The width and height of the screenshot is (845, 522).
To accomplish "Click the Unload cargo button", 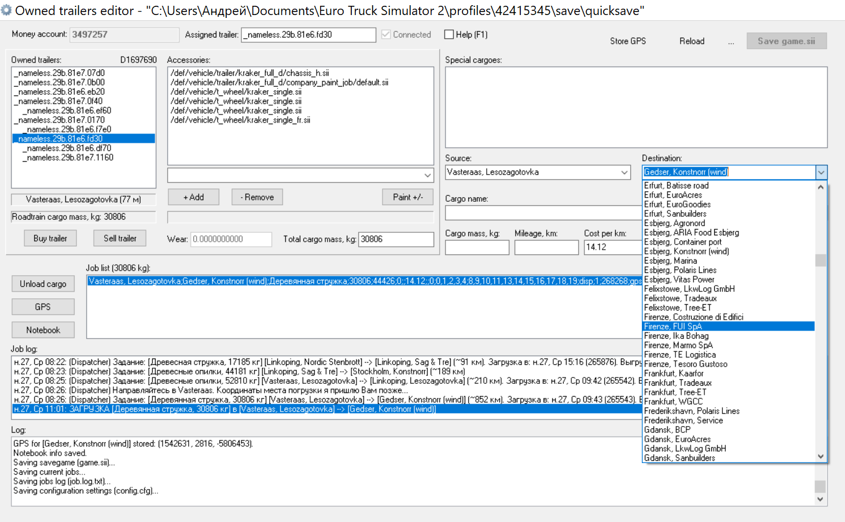I will pyautogui.click(x=43, y=284).
